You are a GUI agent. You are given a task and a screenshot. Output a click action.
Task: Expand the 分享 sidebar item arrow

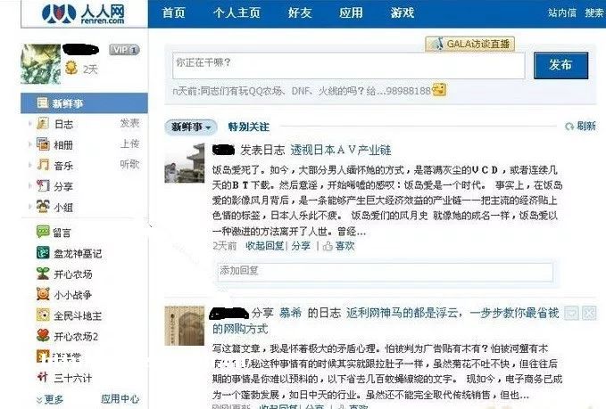(29, 186)
